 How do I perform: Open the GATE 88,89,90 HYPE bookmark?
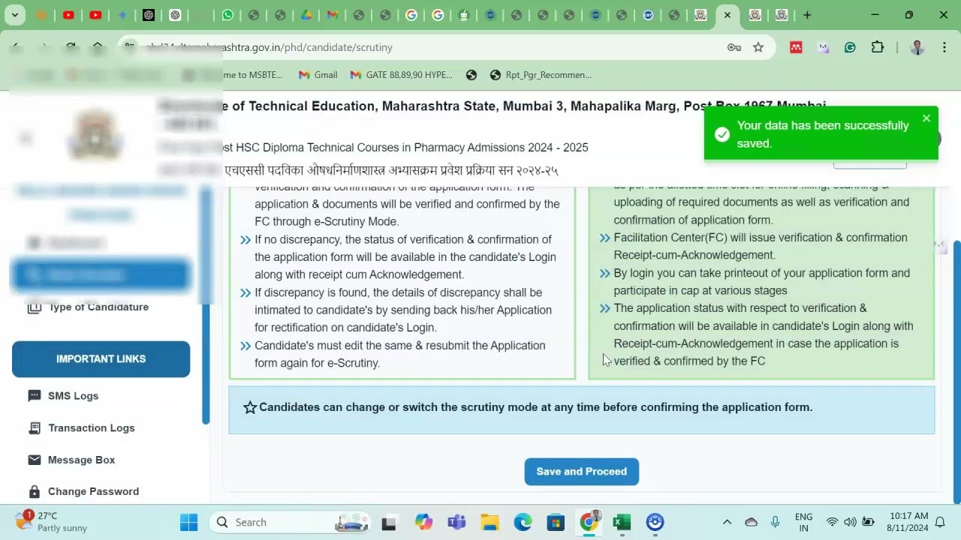pyautogui.click(x=401, y=75)
